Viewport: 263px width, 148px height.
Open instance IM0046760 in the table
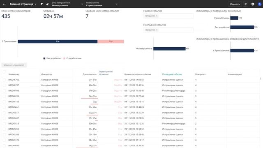click(14, 80)
